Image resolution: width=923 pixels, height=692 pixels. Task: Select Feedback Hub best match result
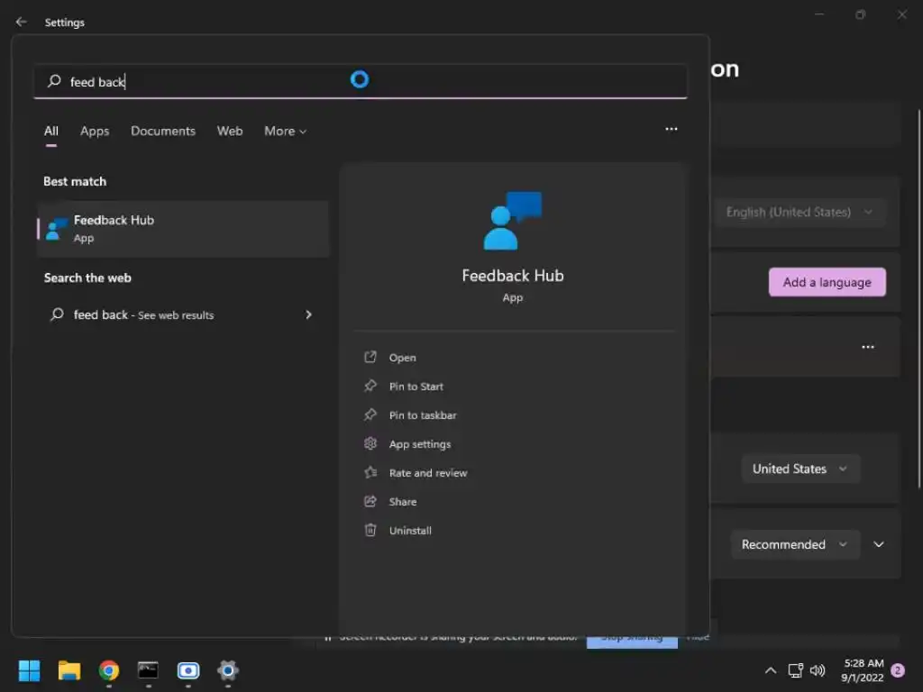182,229
